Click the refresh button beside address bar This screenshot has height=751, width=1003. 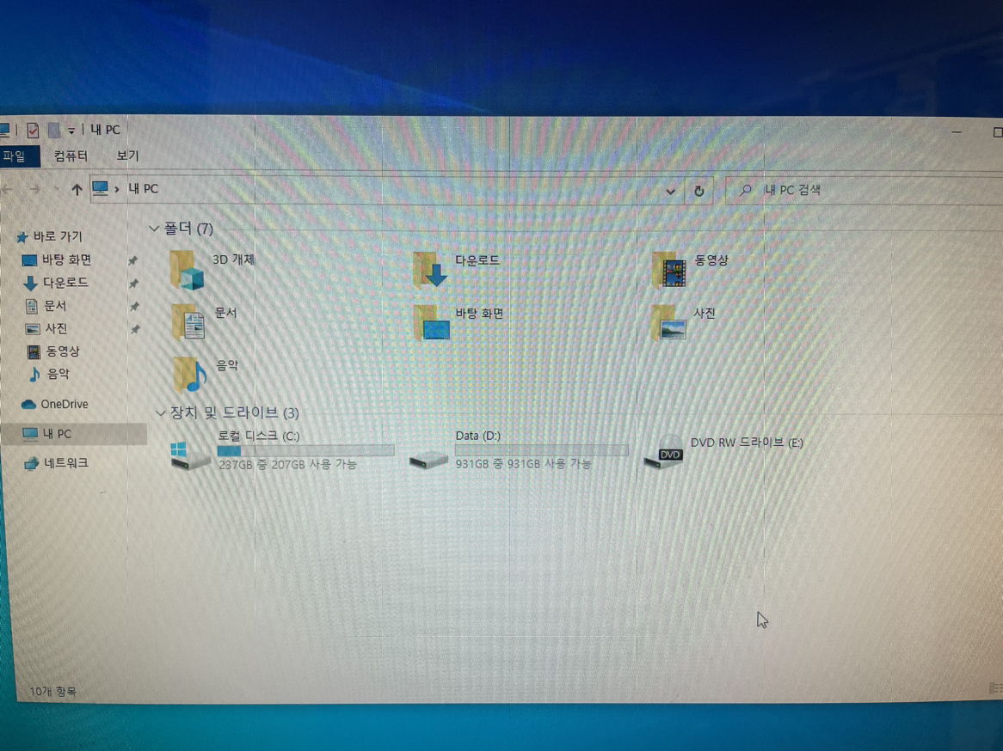[x=699, y=191]
